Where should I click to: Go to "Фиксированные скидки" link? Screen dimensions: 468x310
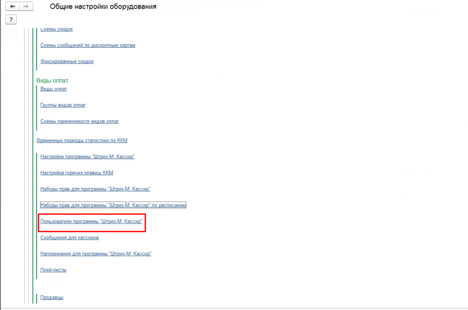[x=67, y=61]
